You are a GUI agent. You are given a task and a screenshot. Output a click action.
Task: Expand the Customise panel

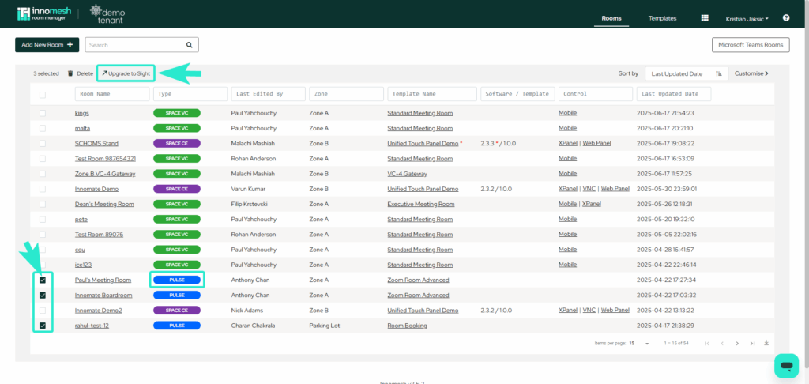click(x=752, y=73)
